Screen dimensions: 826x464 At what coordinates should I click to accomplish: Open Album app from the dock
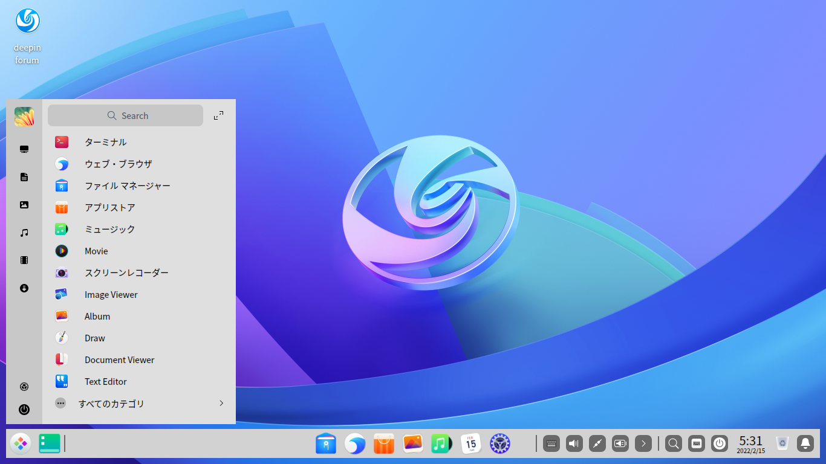413,443
